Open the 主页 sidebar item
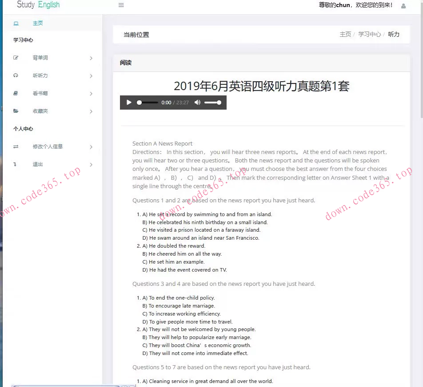Viewport: 423px width, 387px height. pyautogui.click(x=38, y=23)
